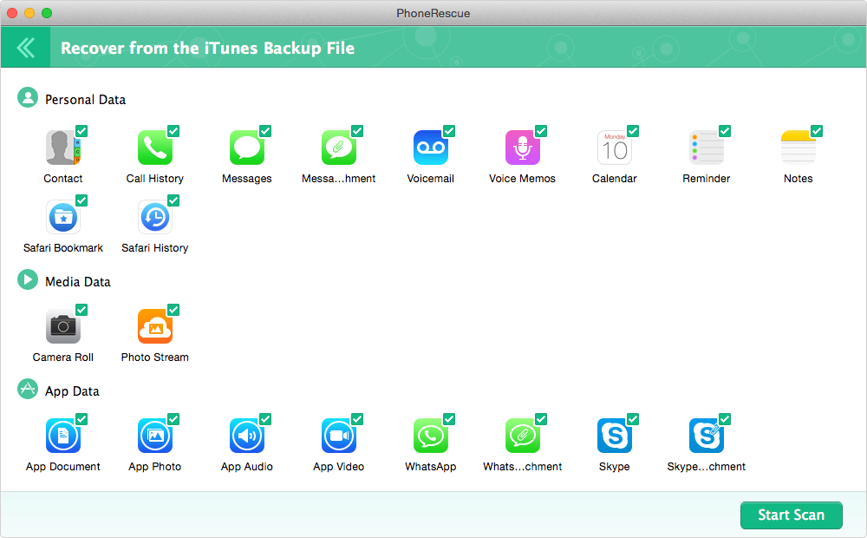
Task: Select the Reminder list icon
Action: [706, 148]
